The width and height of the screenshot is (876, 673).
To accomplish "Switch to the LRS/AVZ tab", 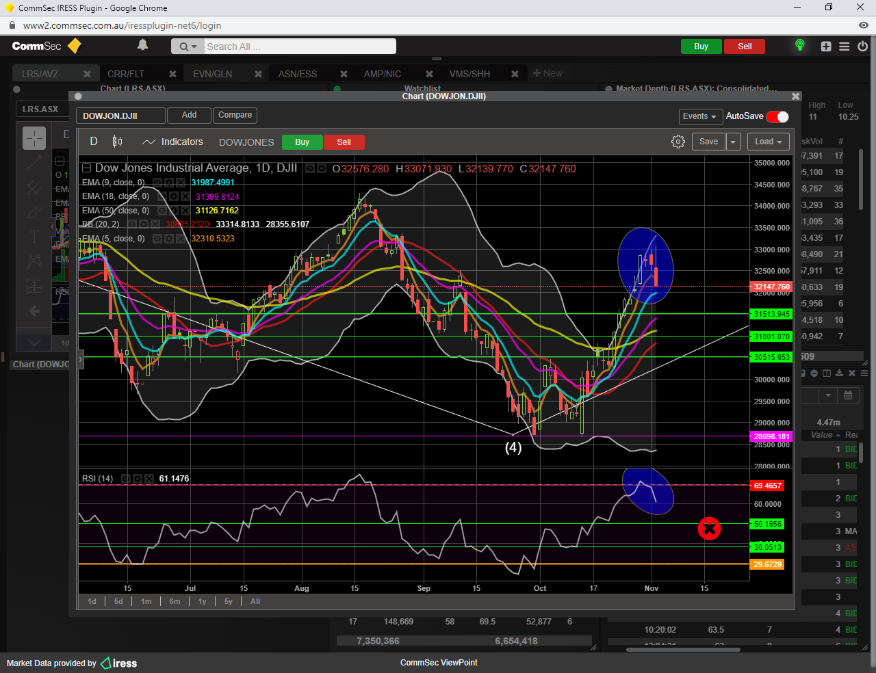I will pyautogui.click(x=40, y=74).
